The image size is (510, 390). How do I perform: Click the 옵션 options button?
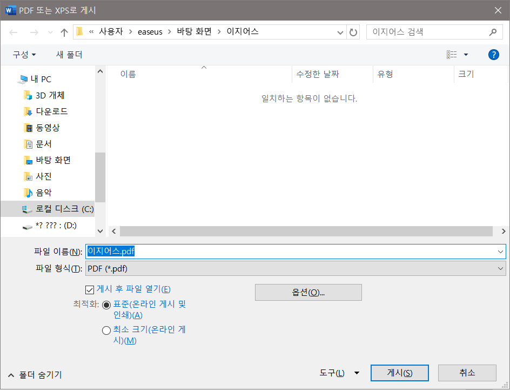pos(308,292)
